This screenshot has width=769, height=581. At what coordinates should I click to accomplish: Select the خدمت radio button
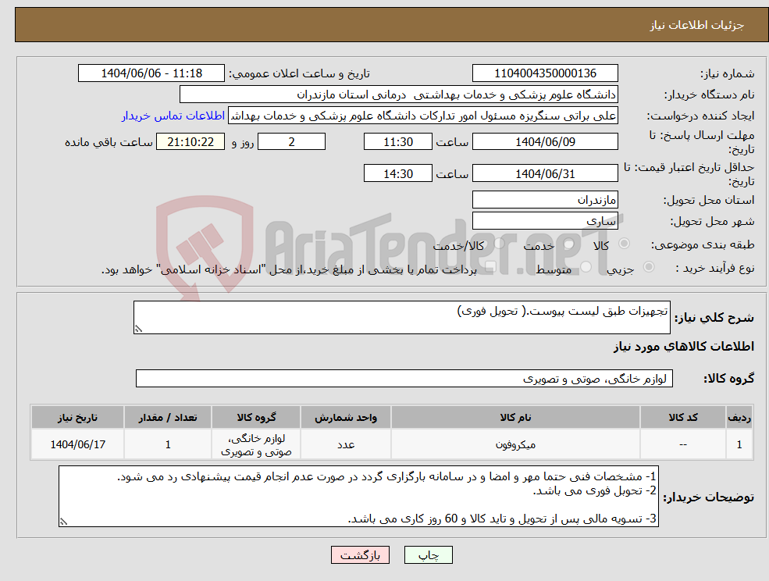tap(569, 244)
